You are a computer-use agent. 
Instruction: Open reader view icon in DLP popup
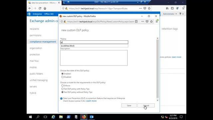click(x=136, y=21)
